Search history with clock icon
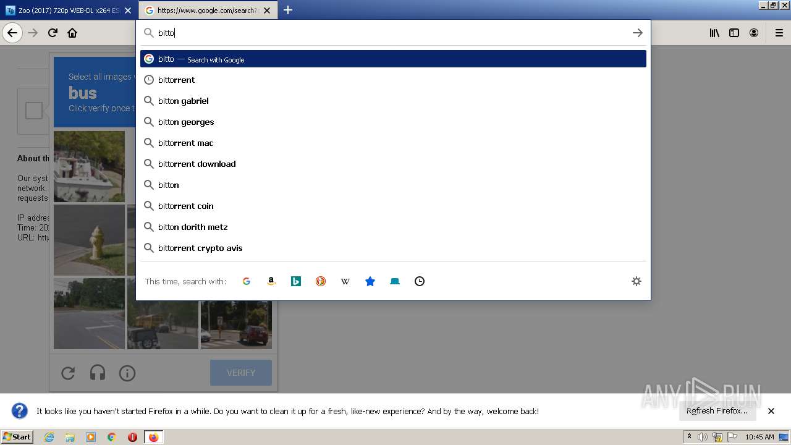 420,281
